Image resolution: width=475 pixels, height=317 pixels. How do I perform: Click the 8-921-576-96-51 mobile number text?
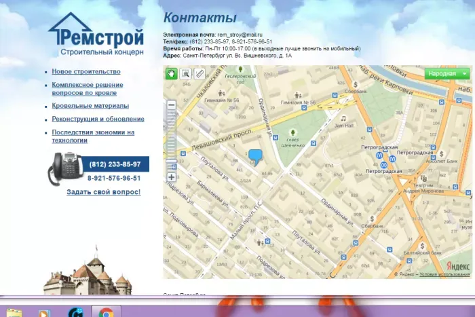pos(114,179)
